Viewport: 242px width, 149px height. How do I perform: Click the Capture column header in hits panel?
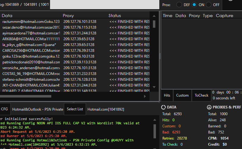click(x=224, y=16)
